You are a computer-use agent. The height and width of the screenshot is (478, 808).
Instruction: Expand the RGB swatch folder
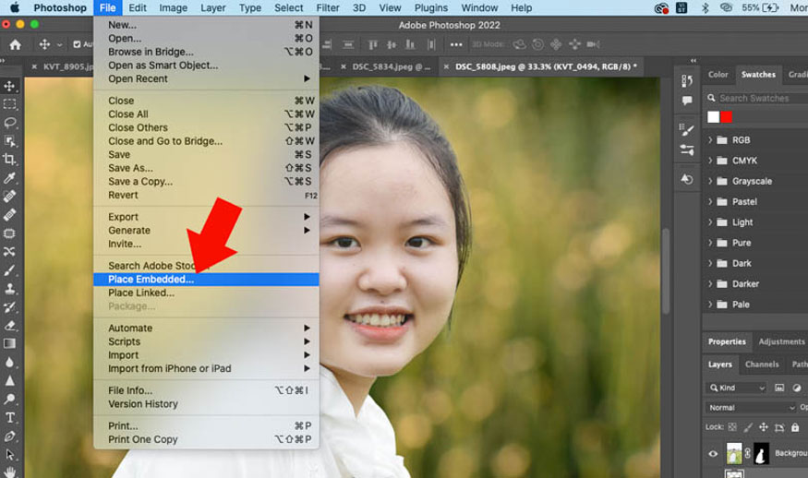(x=710, y=140)
